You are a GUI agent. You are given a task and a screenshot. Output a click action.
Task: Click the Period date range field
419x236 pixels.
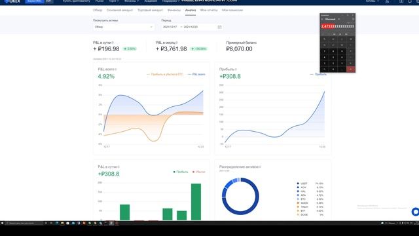pyautogui.click(x=192, y=27)
